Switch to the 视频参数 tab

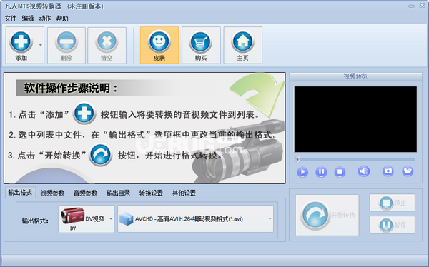[52, 193]
